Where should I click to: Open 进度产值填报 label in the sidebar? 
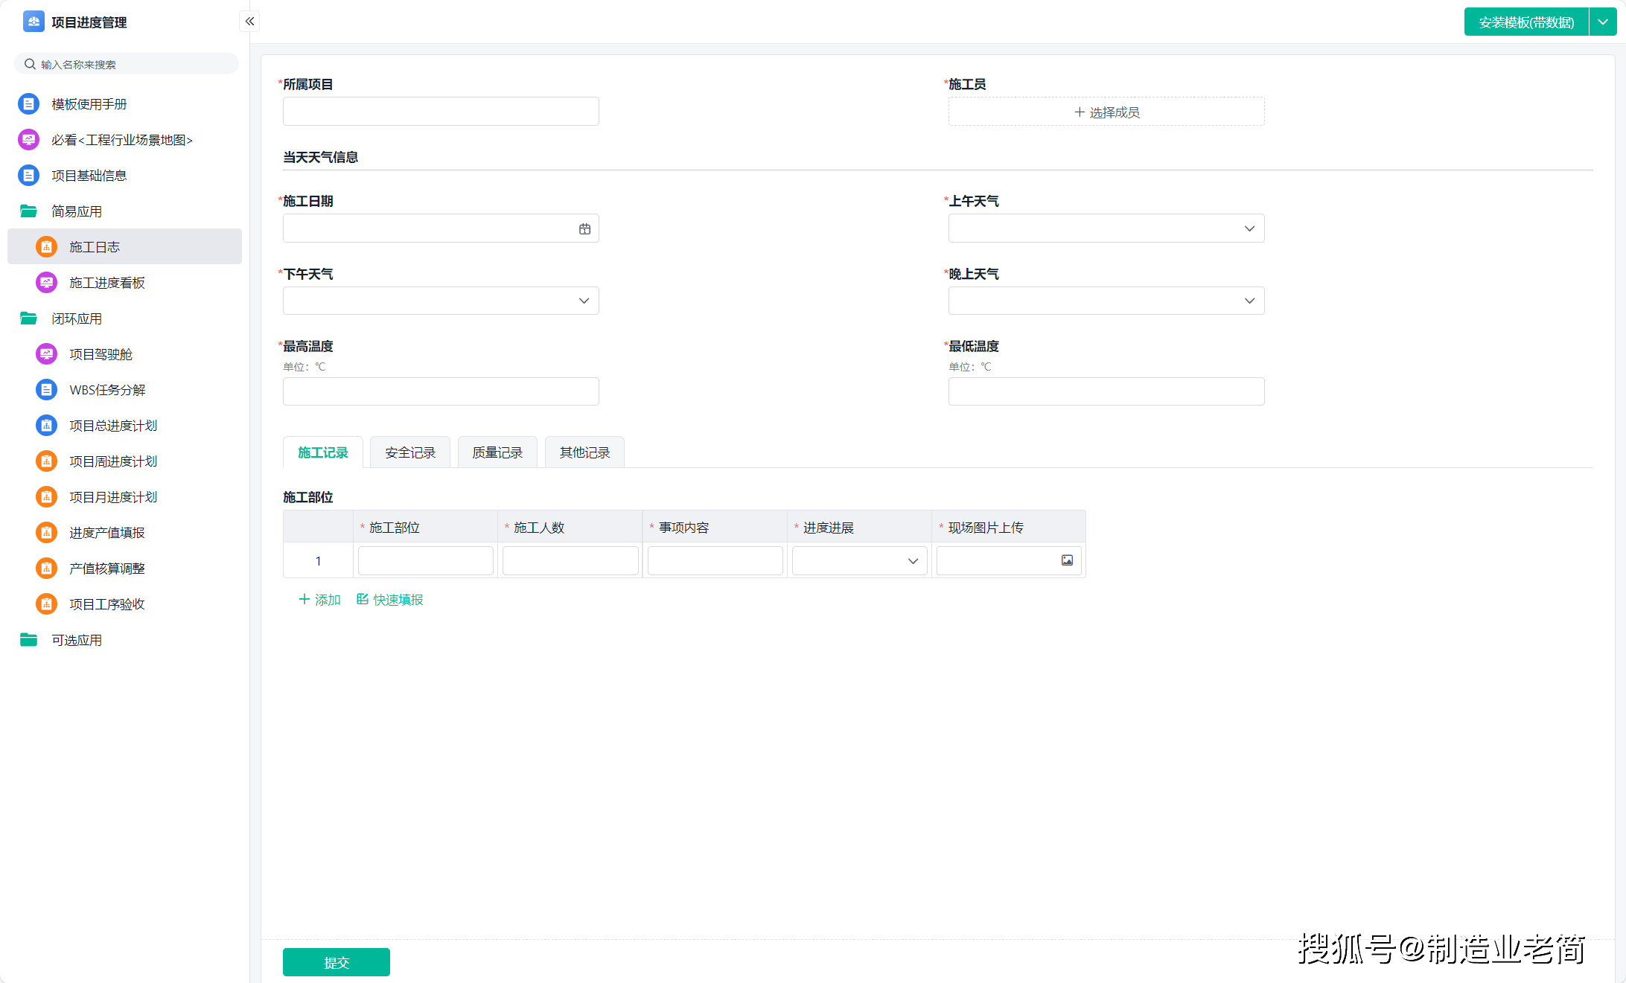[107, 533]
